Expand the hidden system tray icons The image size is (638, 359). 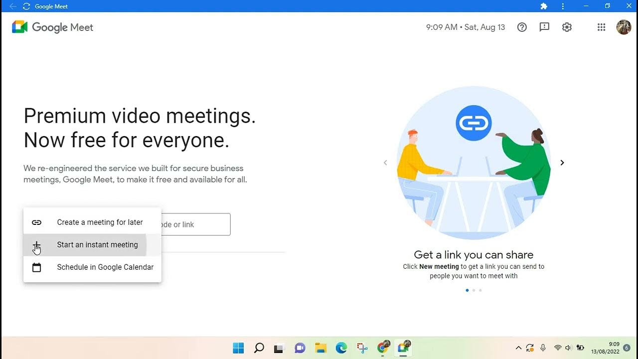[x=518, y=348]
